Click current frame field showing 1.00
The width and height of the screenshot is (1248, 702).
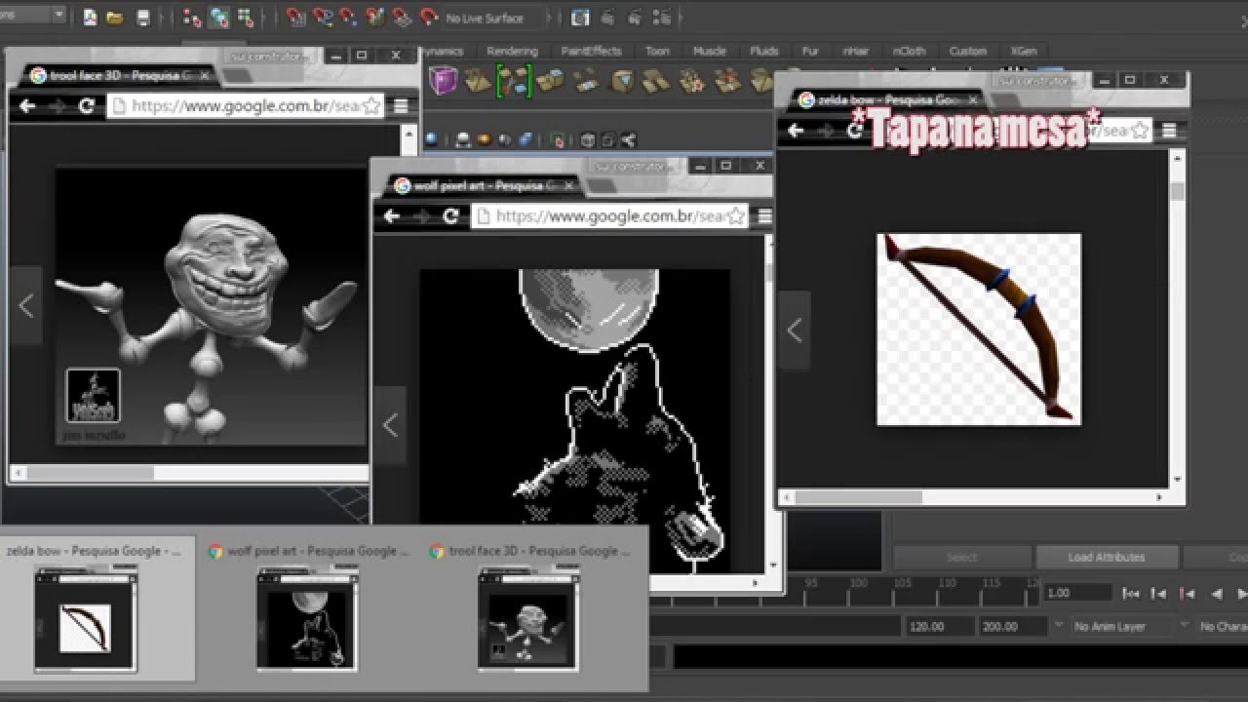click(x=1077, y=593)
